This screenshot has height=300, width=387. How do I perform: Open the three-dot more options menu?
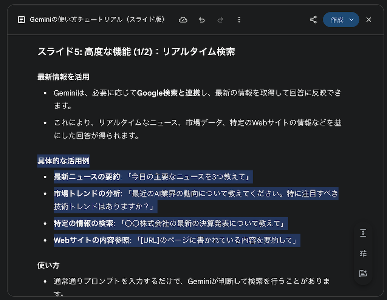click(239, 20)
